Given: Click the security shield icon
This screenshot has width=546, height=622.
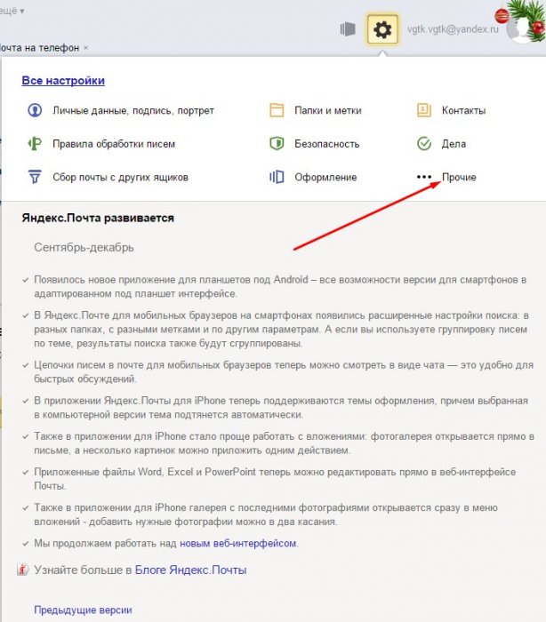Looking at the screenshot, I should point(277,144).
